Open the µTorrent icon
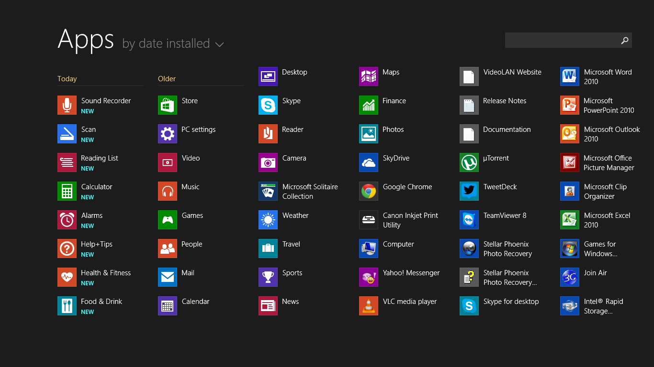 point(469,162)
